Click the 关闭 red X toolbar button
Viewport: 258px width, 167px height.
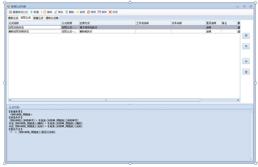(x=110, y=12)
